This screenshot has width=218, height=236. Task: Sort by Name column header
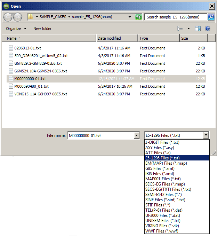click(x=49, y=38)
